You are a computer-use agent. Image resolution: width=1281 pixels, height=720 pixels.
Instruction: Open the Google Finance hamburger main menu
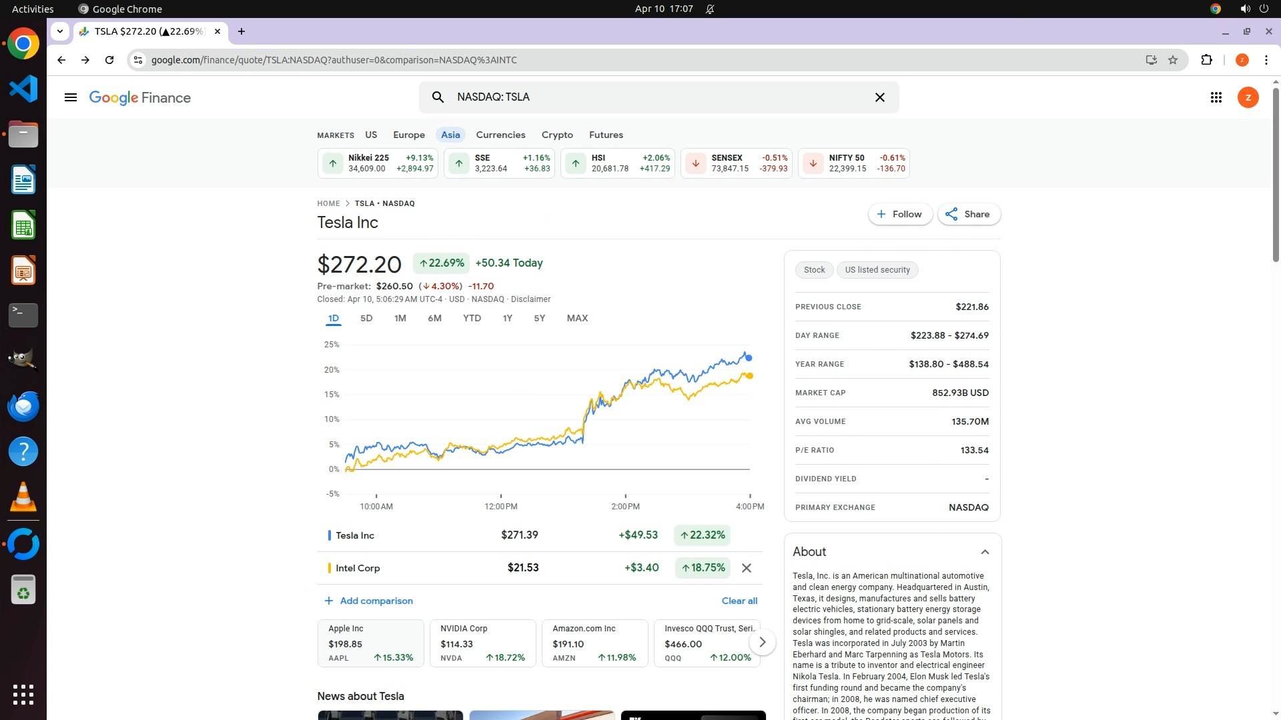(x=70, y=97)
